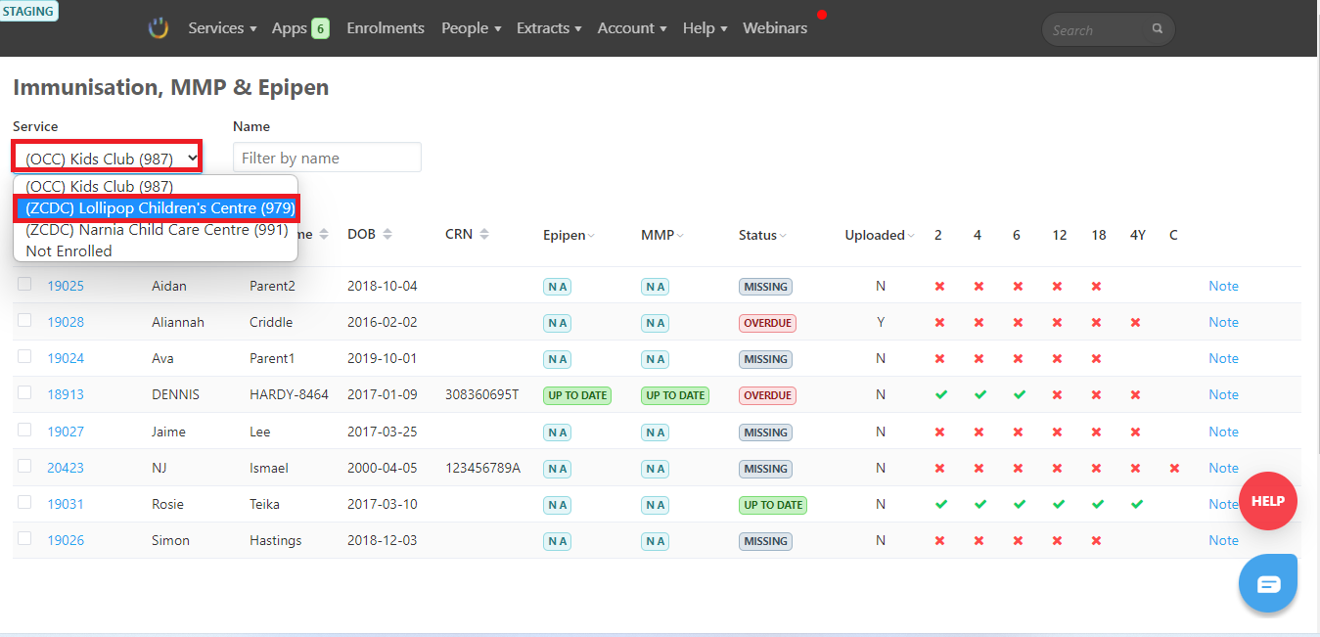
Task: Go to Enrolments page
Action: pos(386,28)
